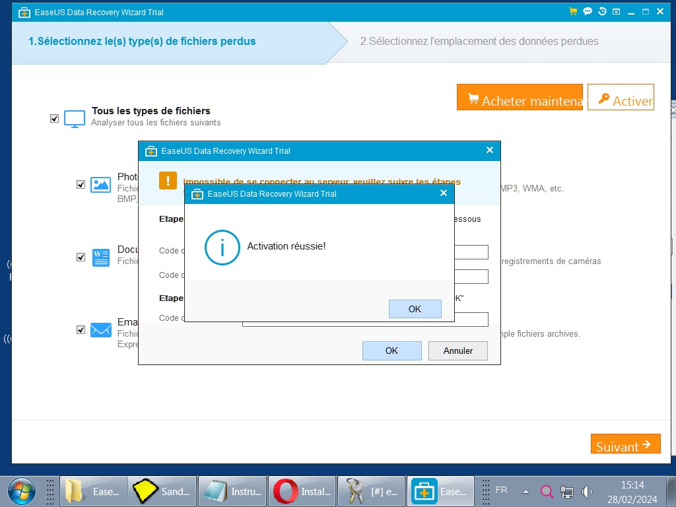Show hidden tray icons arrow
Image resolution: width=676 pixels, height=507 pixels.
click(x=525, y=491)
